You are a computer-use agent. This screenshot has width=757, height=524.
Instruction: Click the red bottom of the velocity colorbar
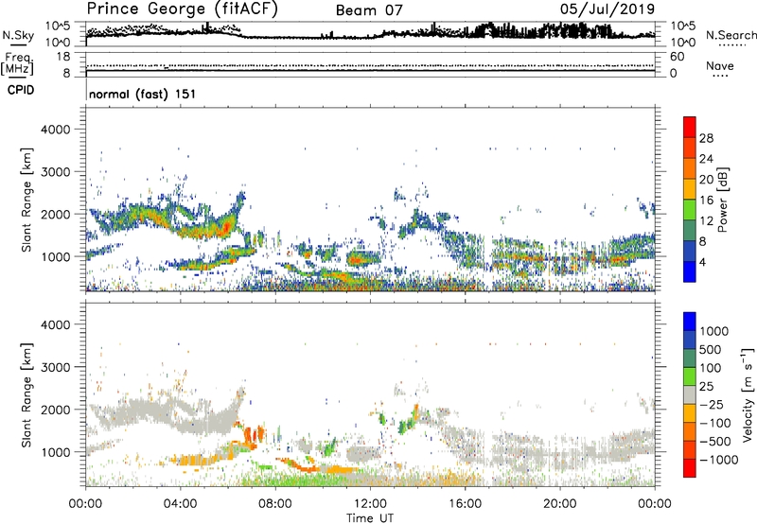tap(690, 468)
